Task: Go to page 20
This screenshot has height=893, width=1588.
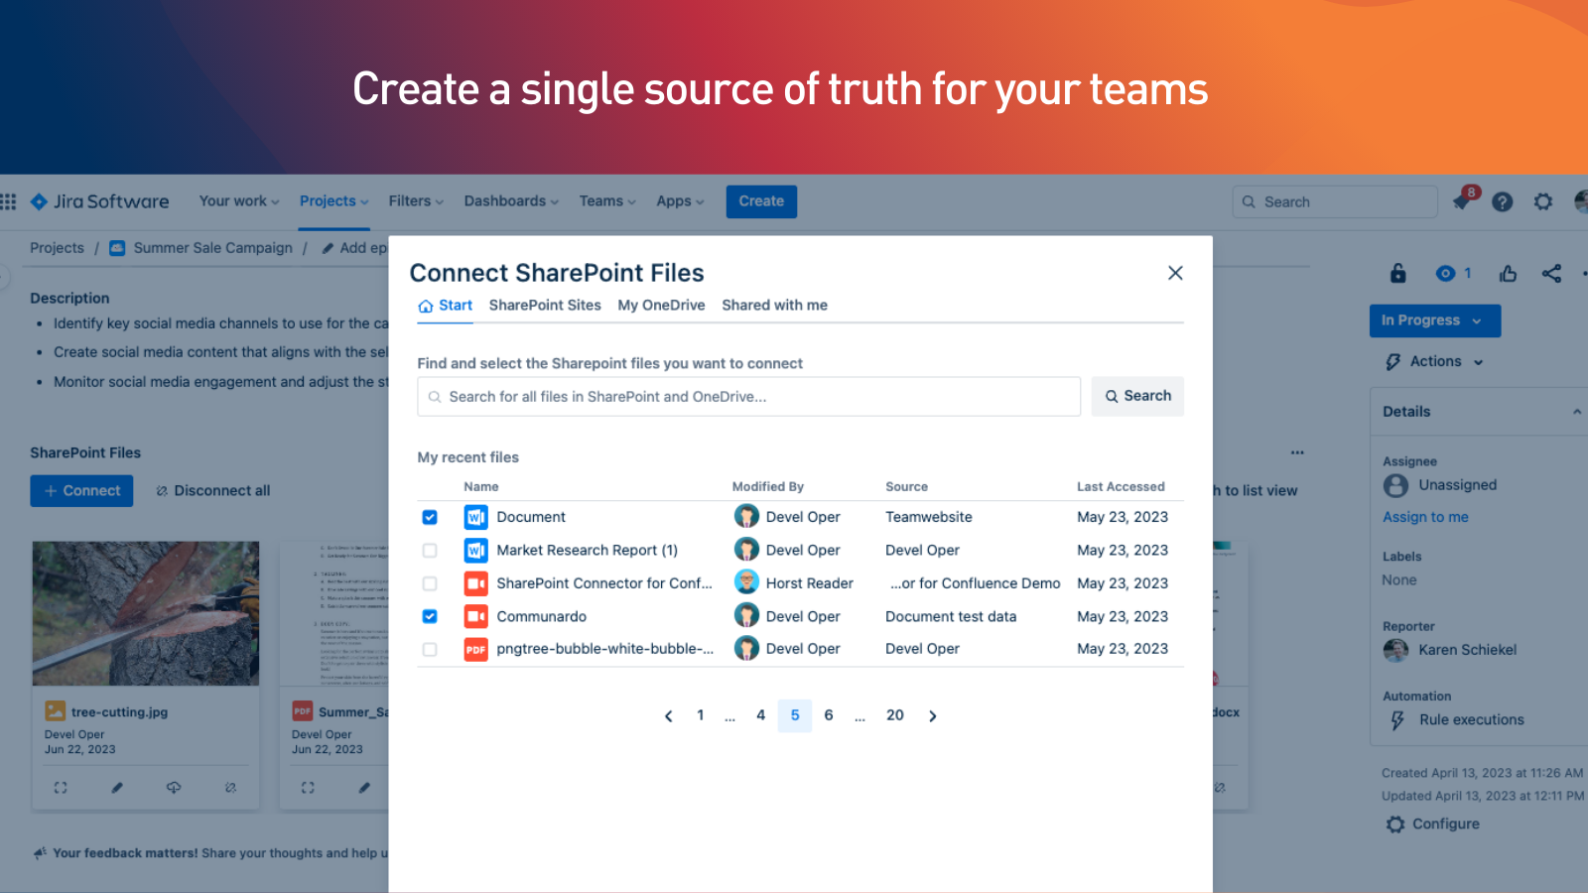Action: tap(895, 715)
